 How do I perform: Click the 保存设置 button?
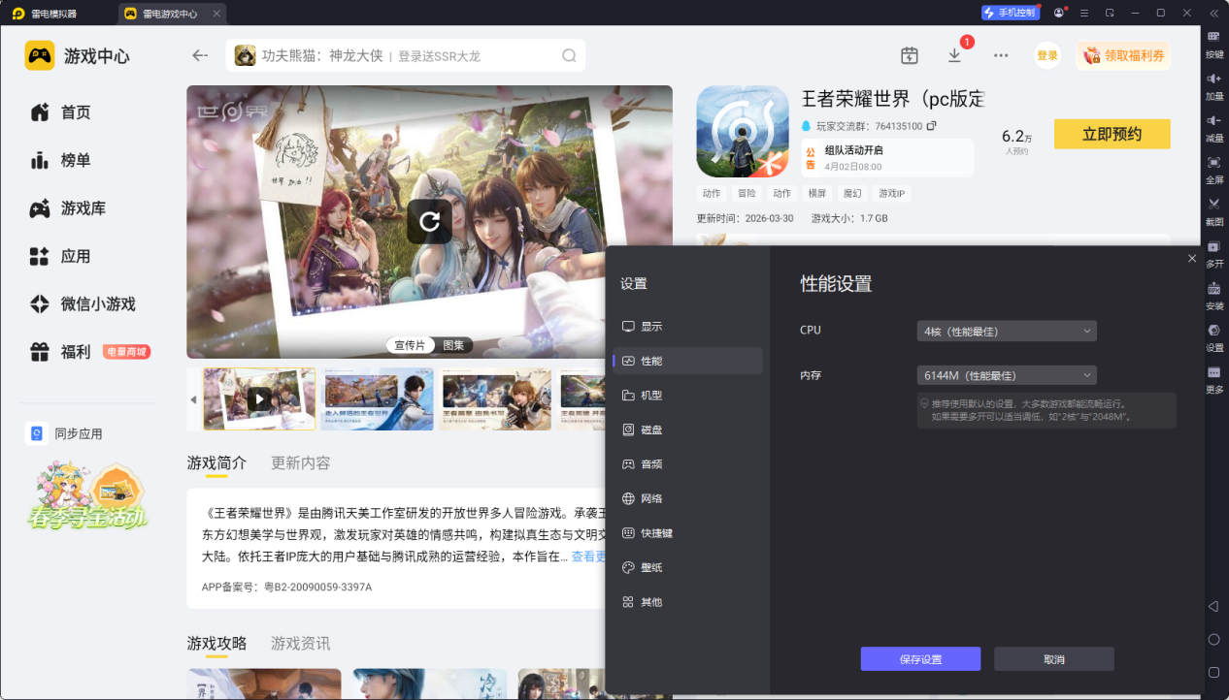coord(919,659)
